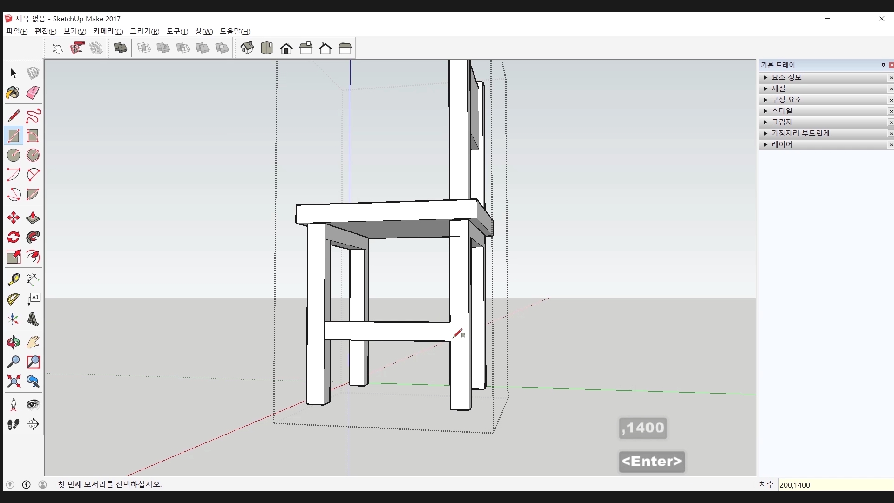Select the Eraser tool
Image resolution: width=894 pixels, height=503 pixels.
click(33, 93)
